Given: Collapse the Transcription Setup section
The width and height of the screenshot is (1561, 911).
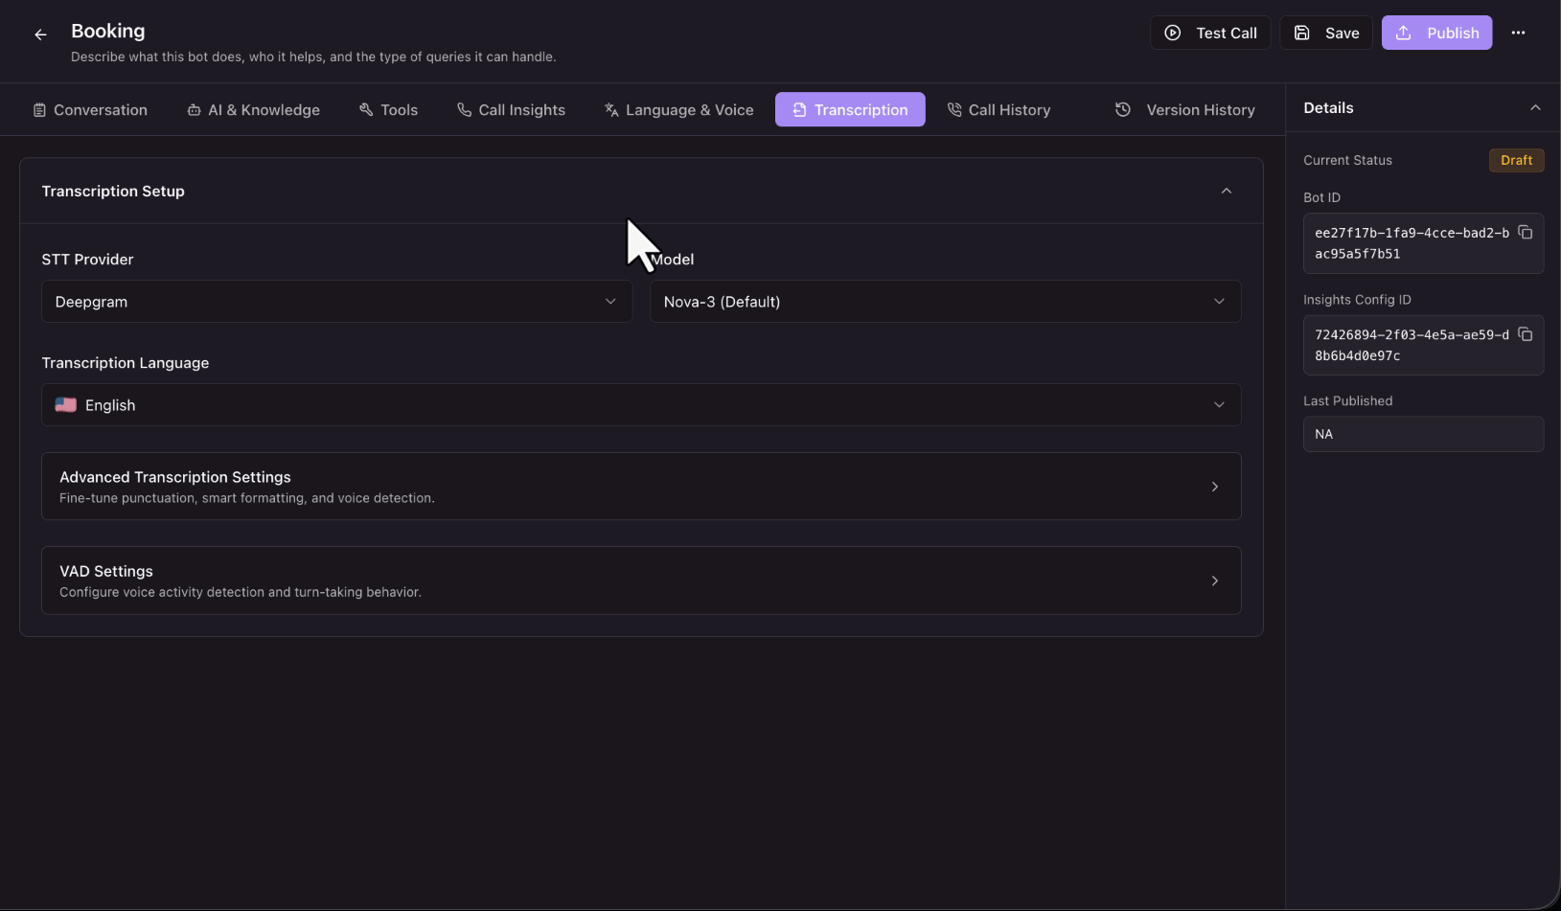Looking at the screenshot, I should pos(1226,191).
